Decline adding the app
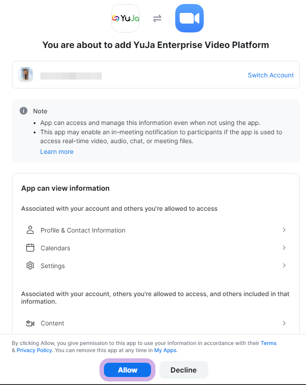306x385 pixels. tap(184, 370)
